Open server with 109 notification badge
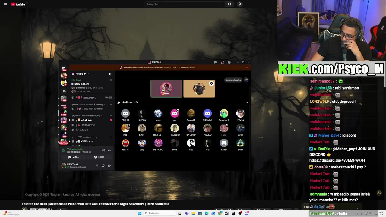This screenshot has height=217, width=386. click(x=64, y=120)
